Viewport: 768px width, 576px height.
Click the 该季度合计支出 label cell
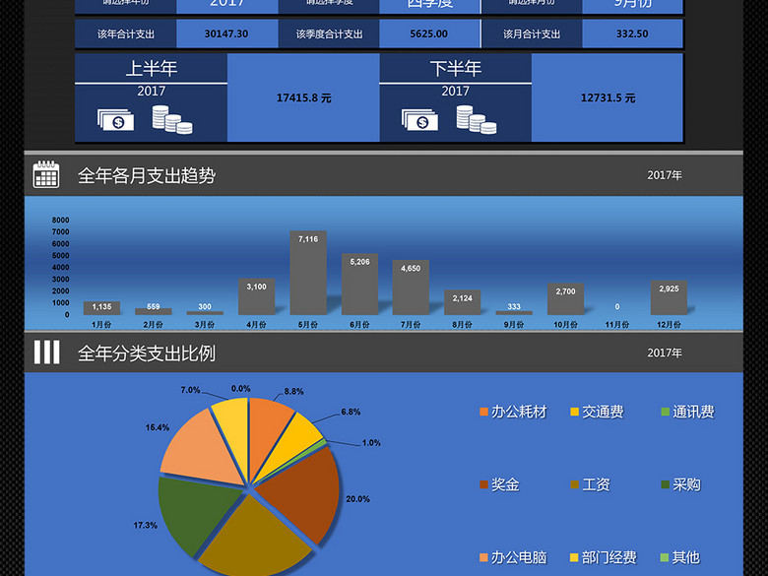329,33
